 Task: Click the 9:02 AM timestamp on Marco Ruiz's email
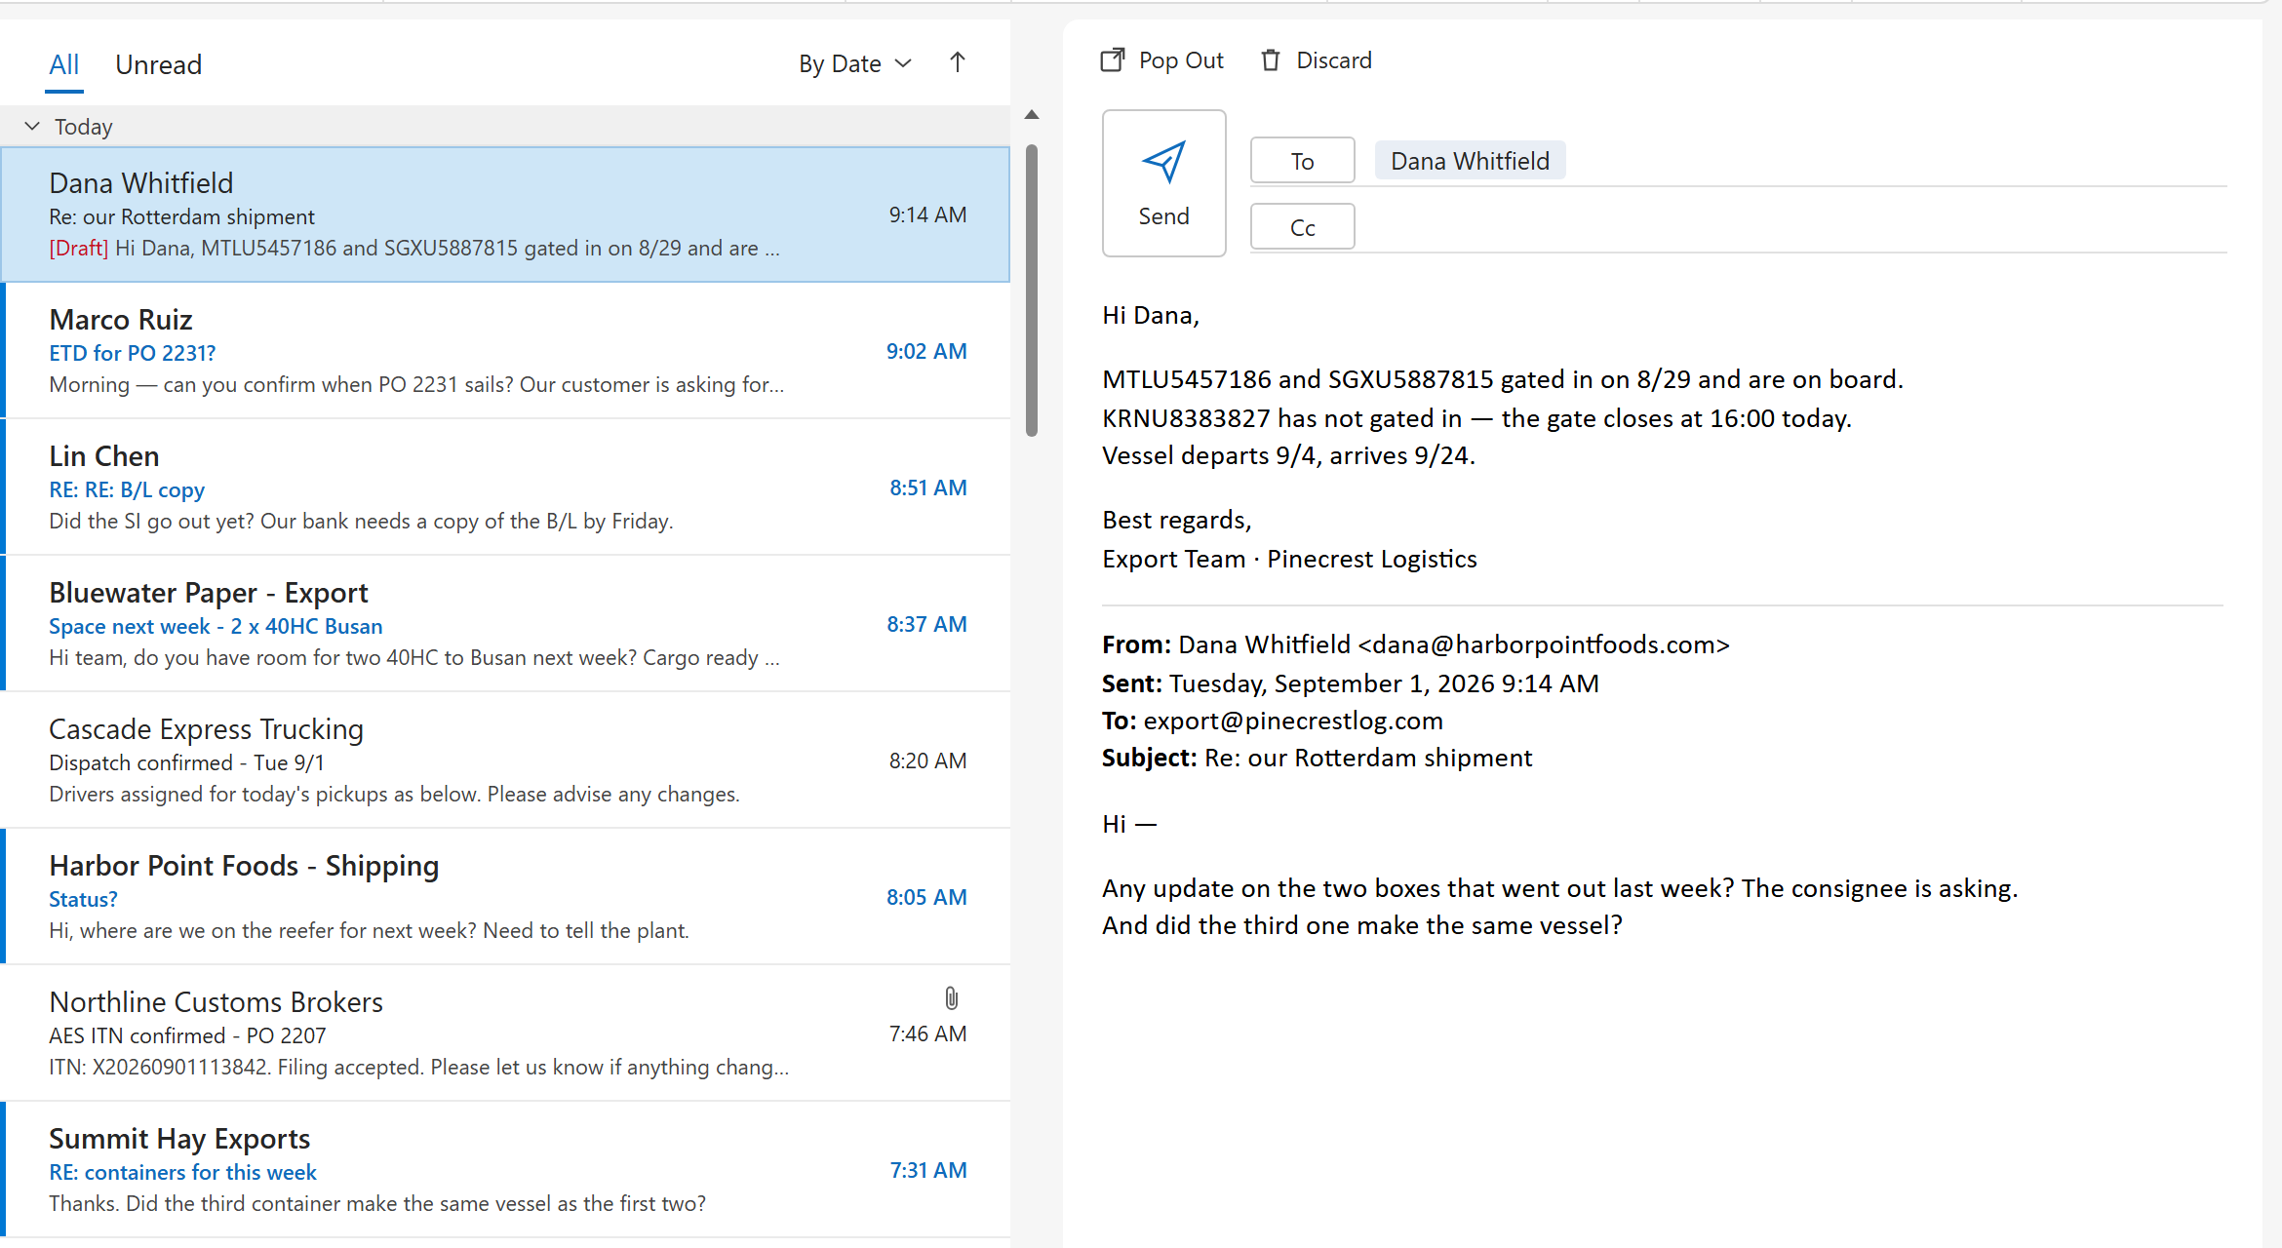[926, 351]
